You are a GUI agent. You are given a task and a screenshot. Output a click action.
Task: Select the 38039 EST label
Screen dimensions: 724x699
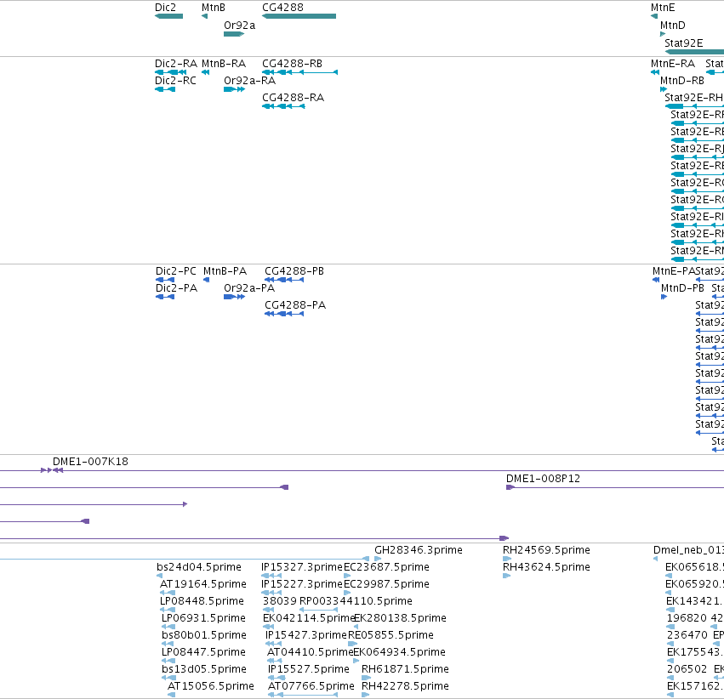pyautogui.click(x=279, y=601)
